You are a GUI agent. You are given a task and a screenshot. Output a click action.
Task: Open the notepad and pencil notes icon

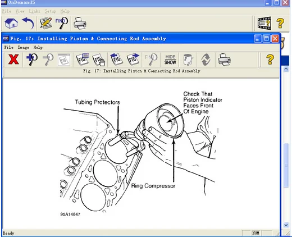tap(46, 23)
